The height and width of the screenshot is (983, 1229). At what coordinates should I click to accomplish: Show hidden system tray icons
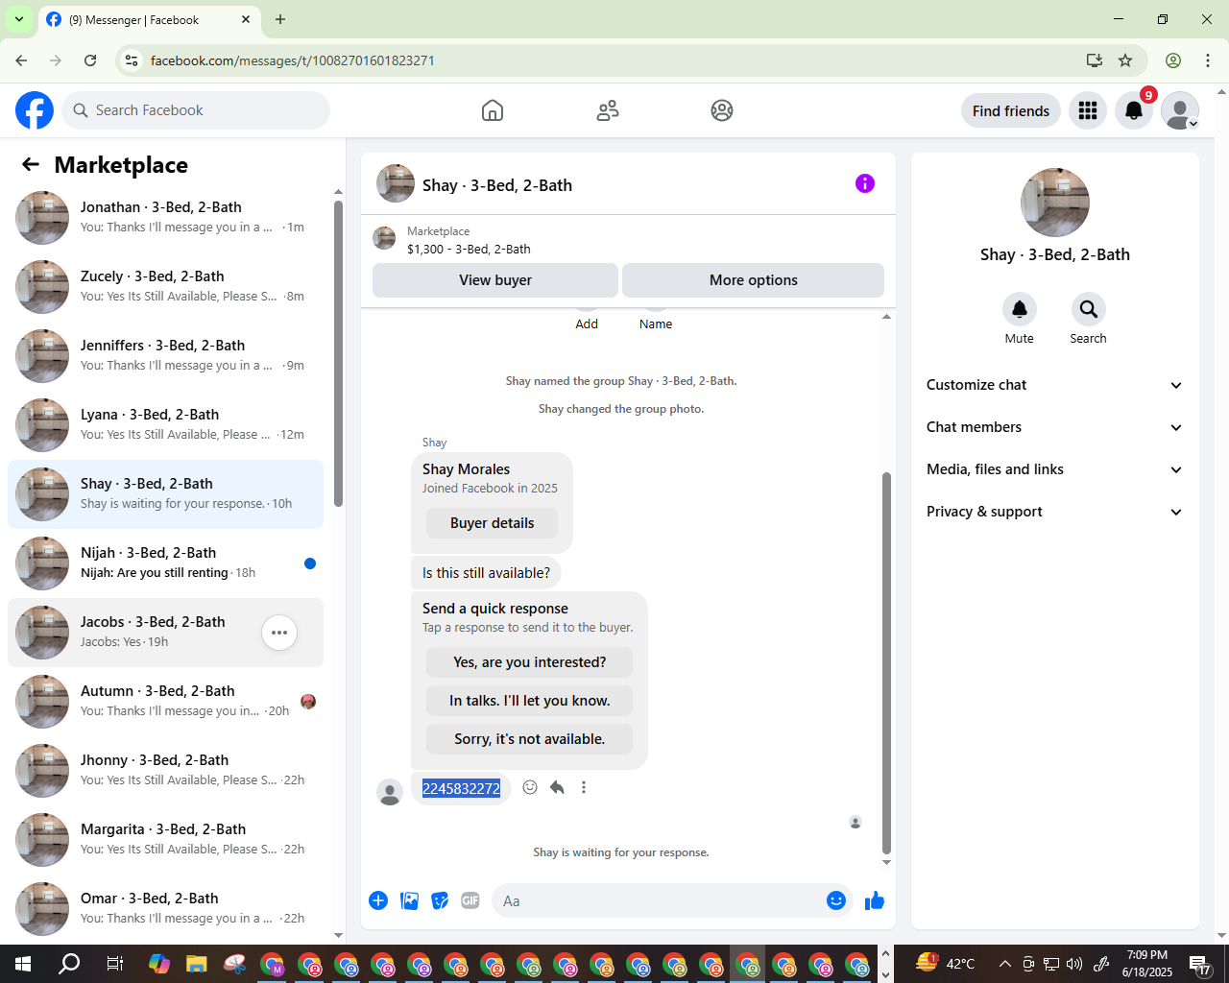1005,964
